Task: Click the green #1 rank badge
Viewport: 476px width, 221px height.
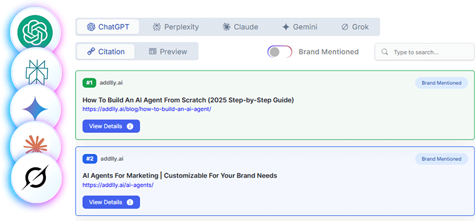Action: 89,83
